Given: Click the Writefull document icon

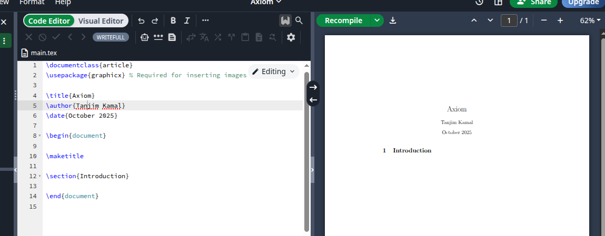Looking at the screenshot, I should click(x=172, y=37).
